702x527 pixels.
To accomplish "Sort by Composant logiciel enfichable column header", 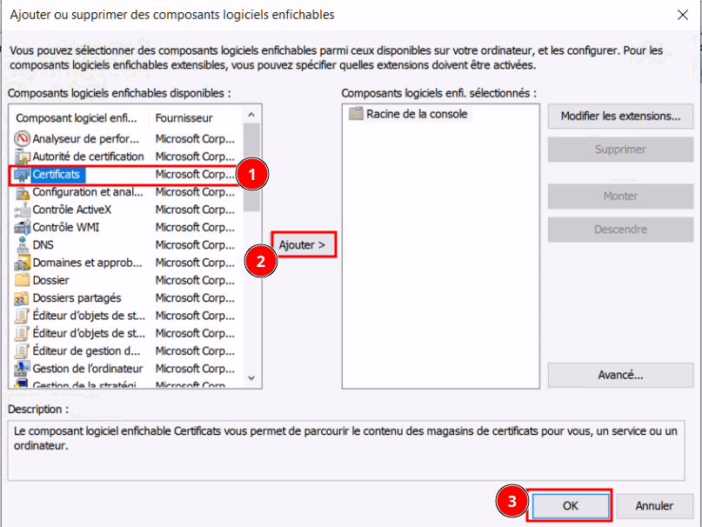I will point(80,117).
